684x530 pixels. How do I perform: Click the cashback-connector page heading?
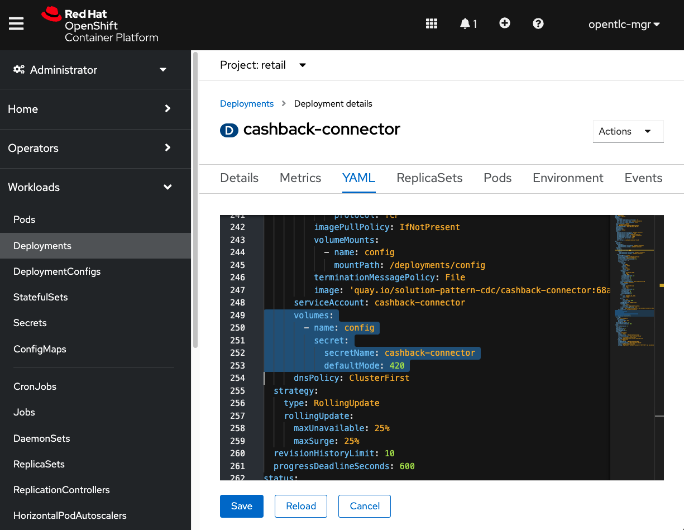click(x=322, y=130)
